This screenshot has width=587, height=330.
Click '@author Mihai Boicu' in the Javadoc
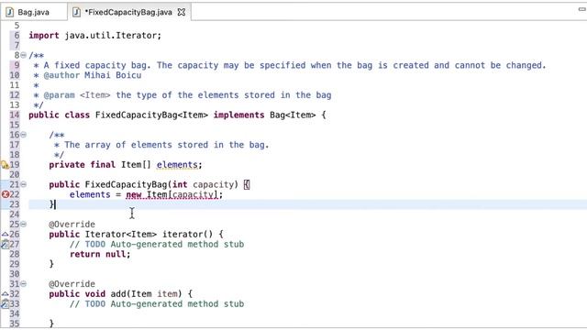point(93,75)
